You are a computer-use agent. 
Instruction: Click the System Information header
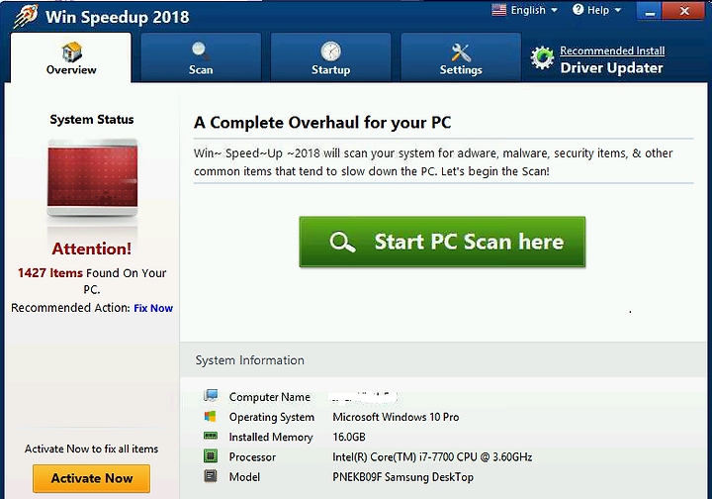[x=250, y=360]
